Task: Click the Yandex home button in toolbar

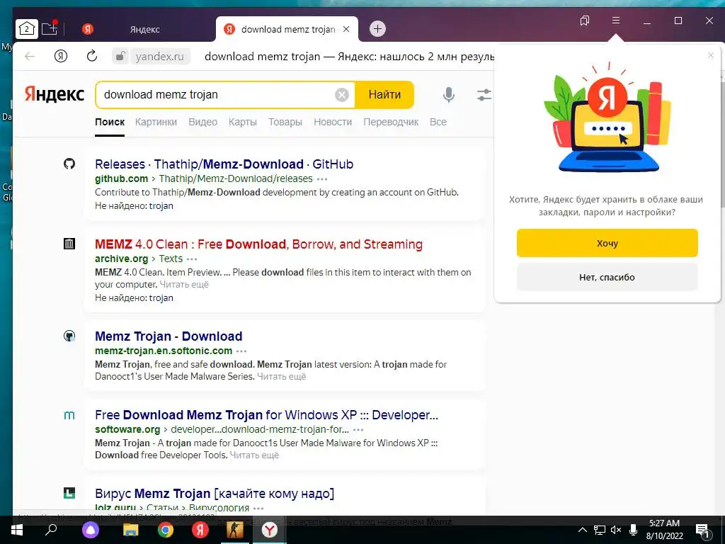Action: (61, 57)
